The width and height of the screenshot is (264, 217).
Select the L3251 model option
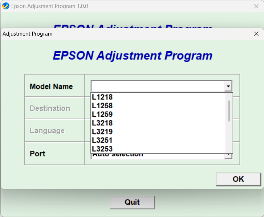coord(102,140)
